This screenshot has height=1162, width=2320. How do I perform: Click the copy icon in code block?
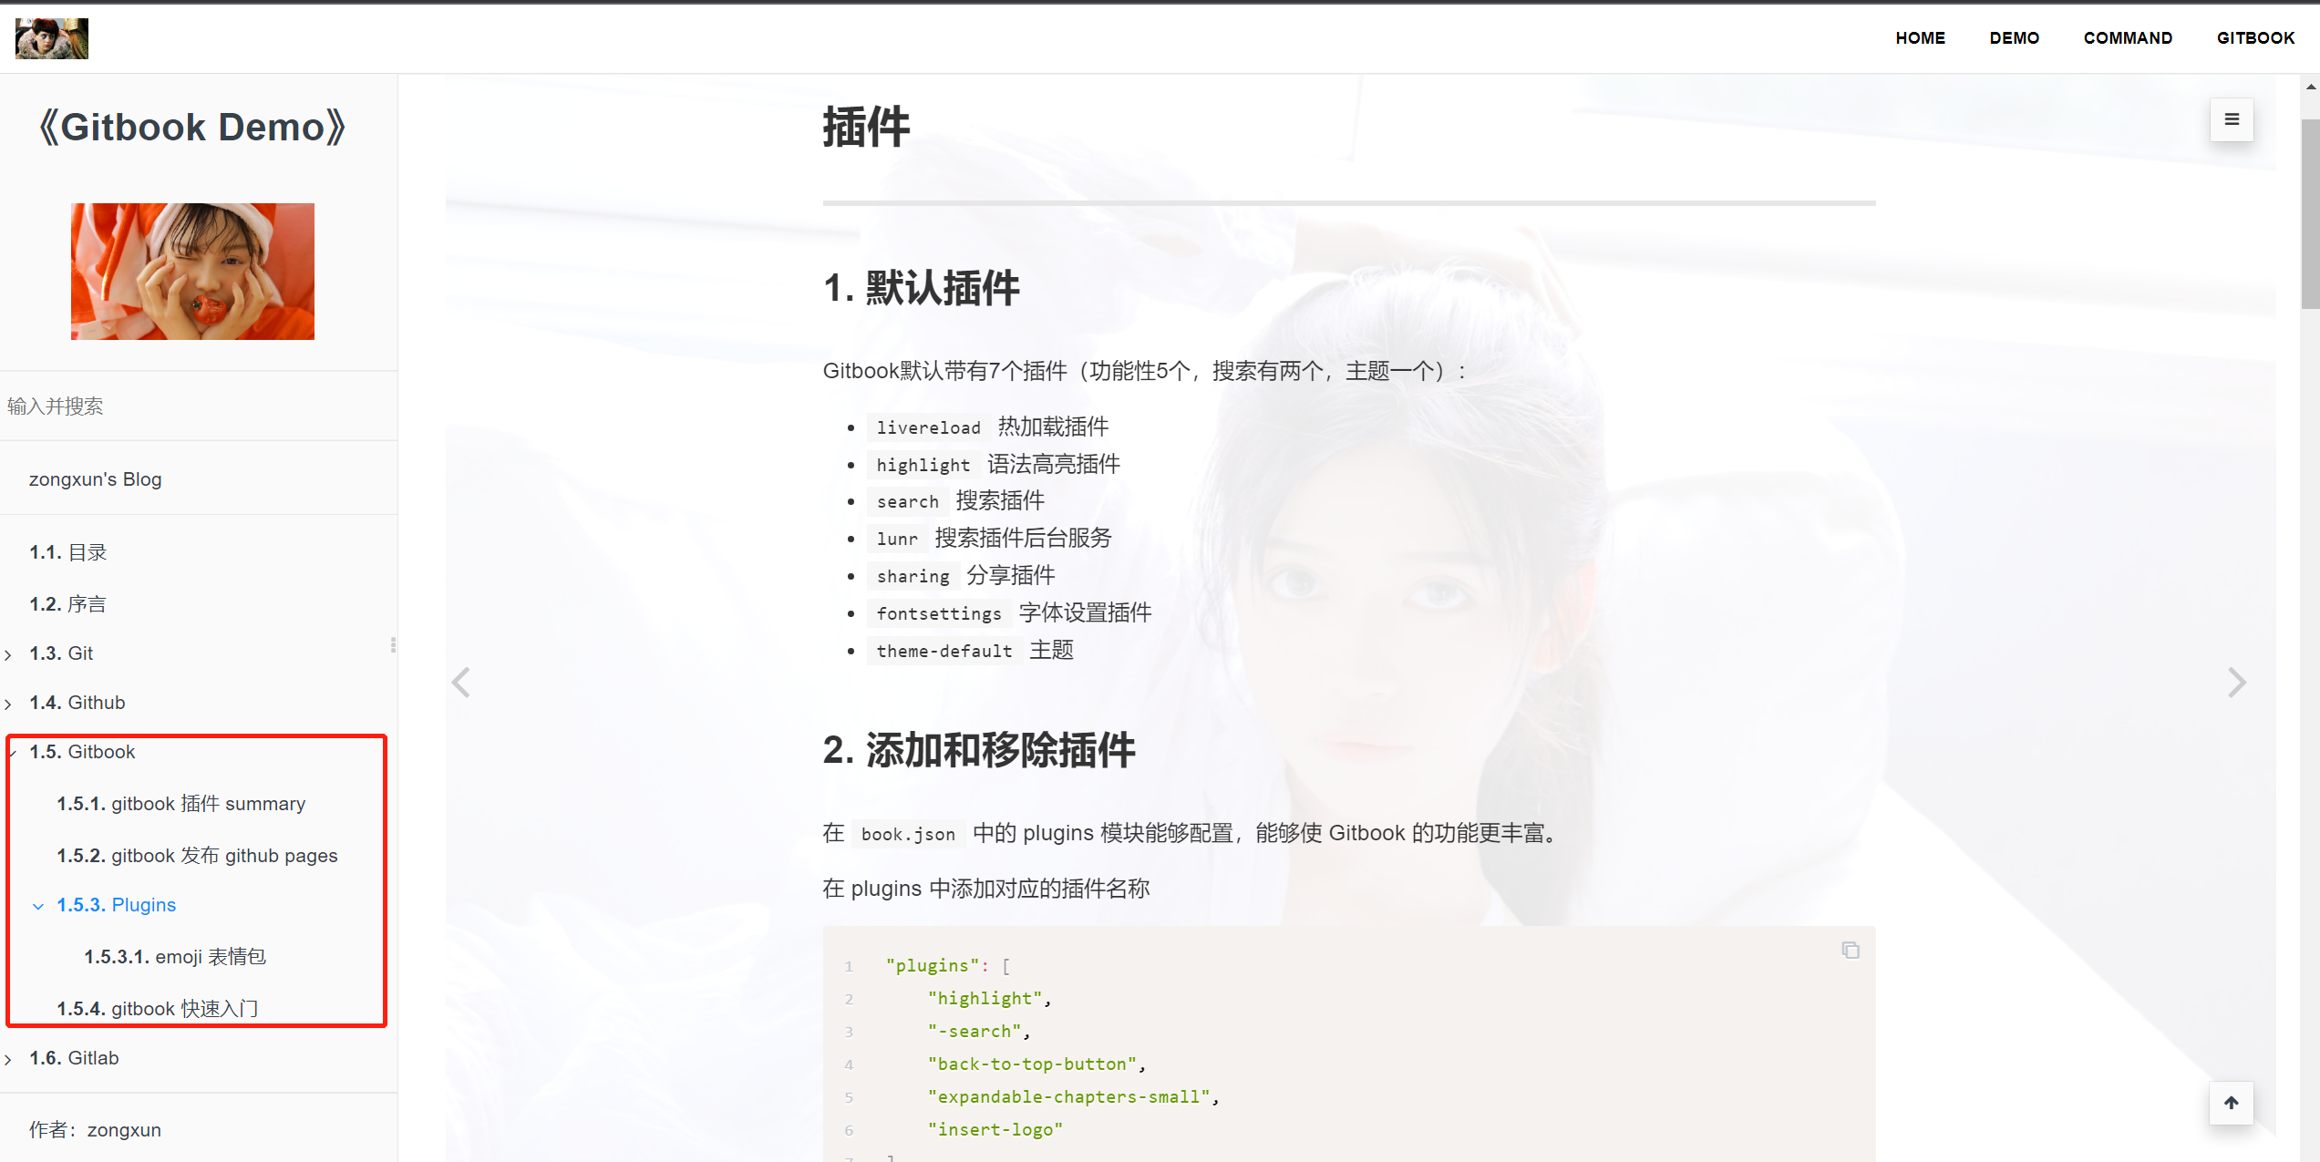pos(1850,950)
